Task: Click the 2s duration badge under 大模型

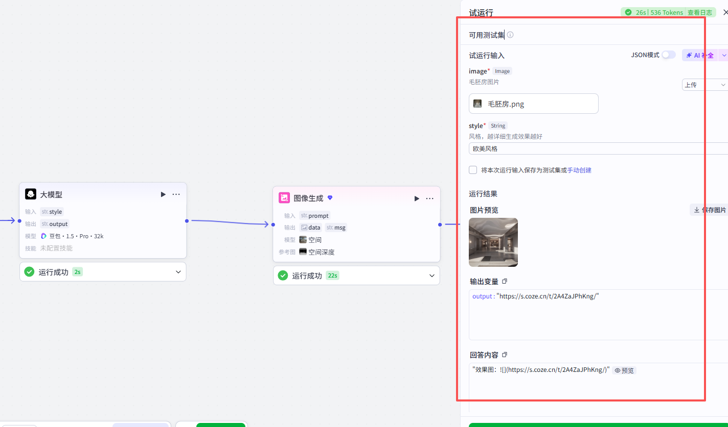Action: [77, 272]
